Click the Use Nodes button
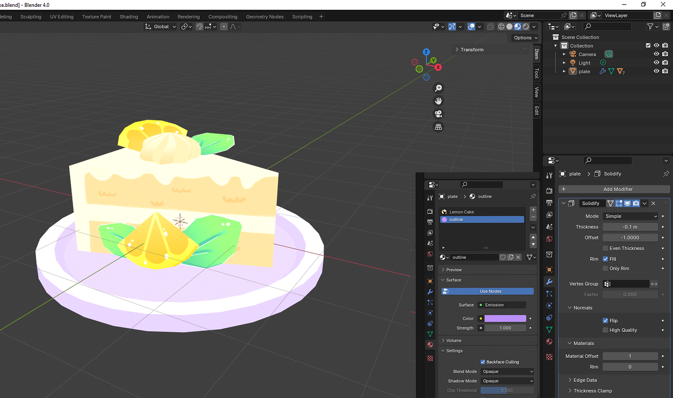The height and width of the screenshot is (398, 673). point(488,291)
